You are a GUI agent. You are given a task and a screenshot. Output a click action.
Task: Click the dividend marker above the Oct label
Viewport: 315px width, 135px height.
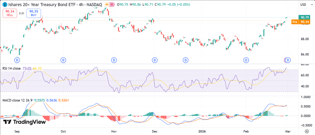(63, 60)
